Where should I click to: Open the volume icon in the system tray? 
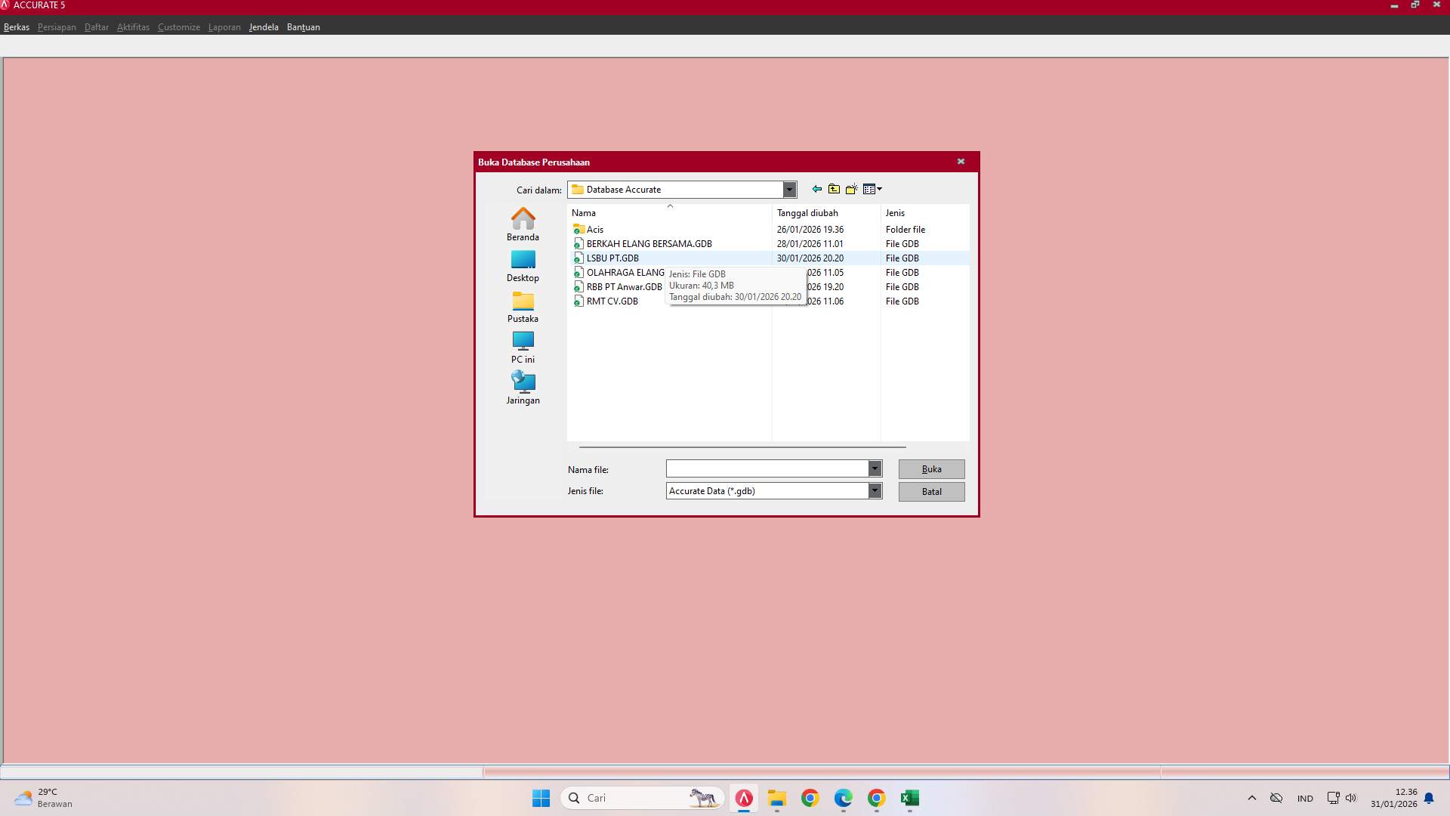point(1350,798)
